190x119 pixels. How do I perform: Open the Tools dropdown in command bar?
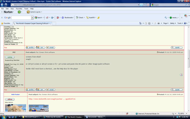180,23
